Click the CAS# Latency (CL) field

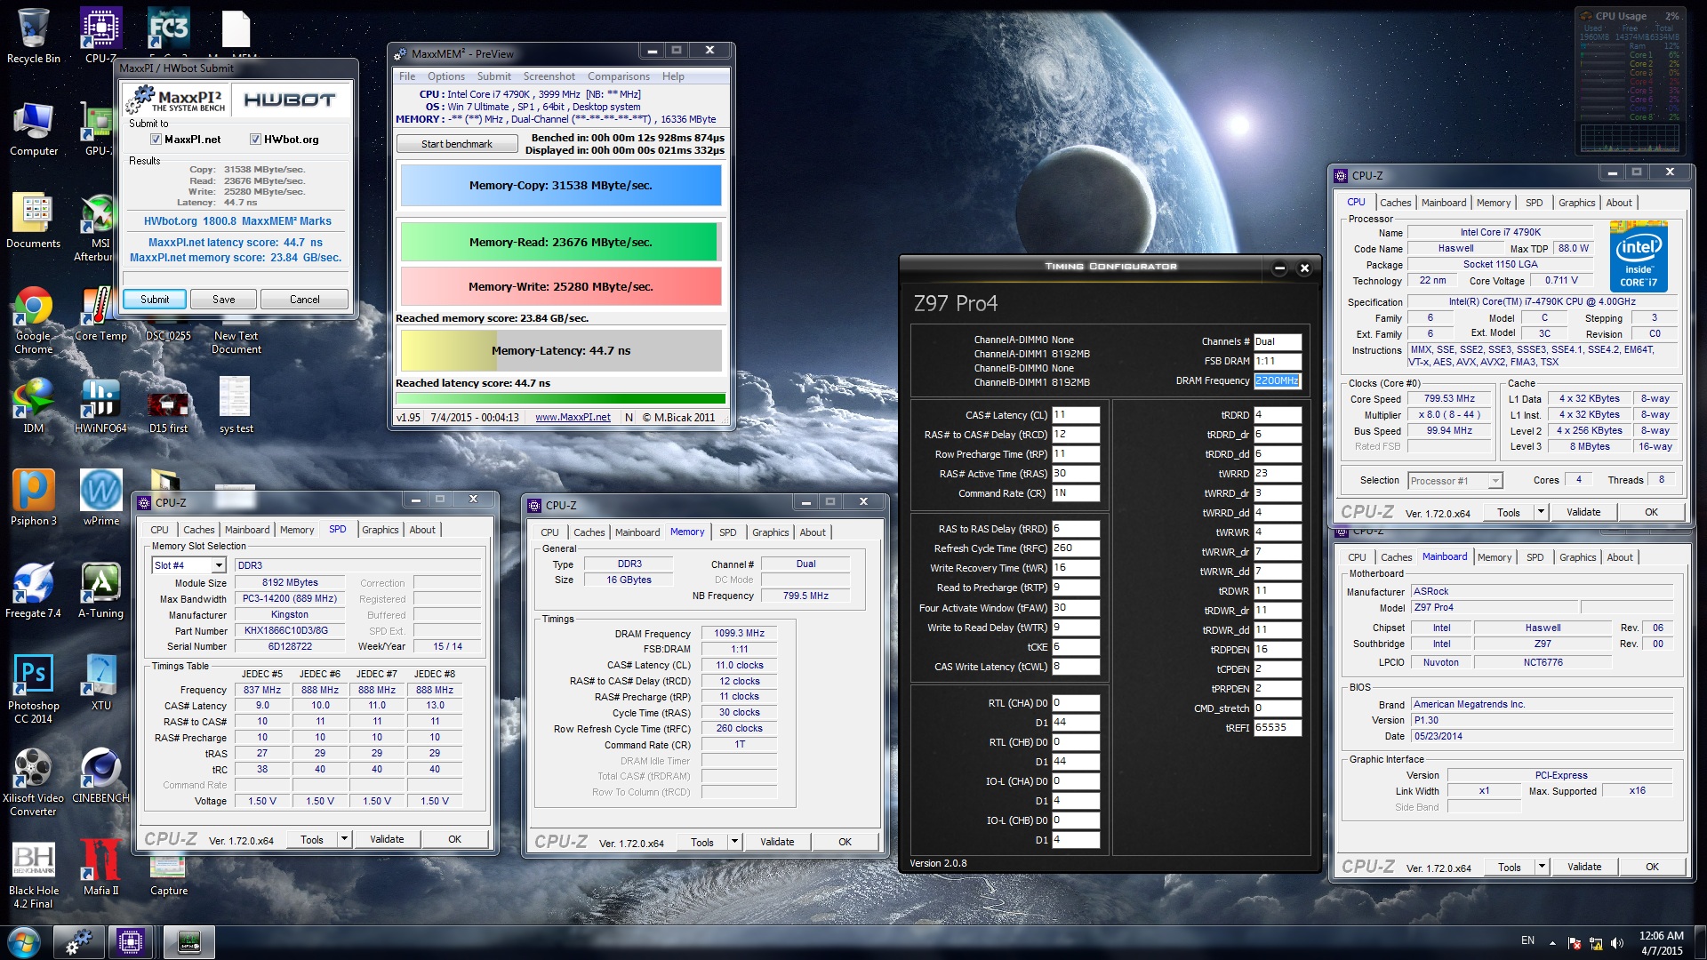coord(1076,415)
